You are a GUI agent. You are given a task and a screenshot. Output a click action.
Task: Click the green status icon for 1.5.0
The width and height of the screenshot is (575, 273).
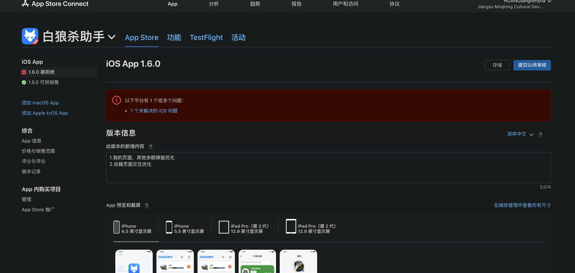click(24, 82)
